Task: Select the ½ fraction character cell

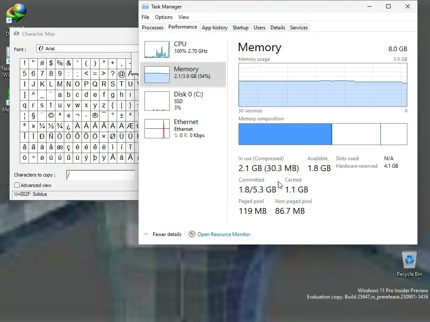Action: 51,126
